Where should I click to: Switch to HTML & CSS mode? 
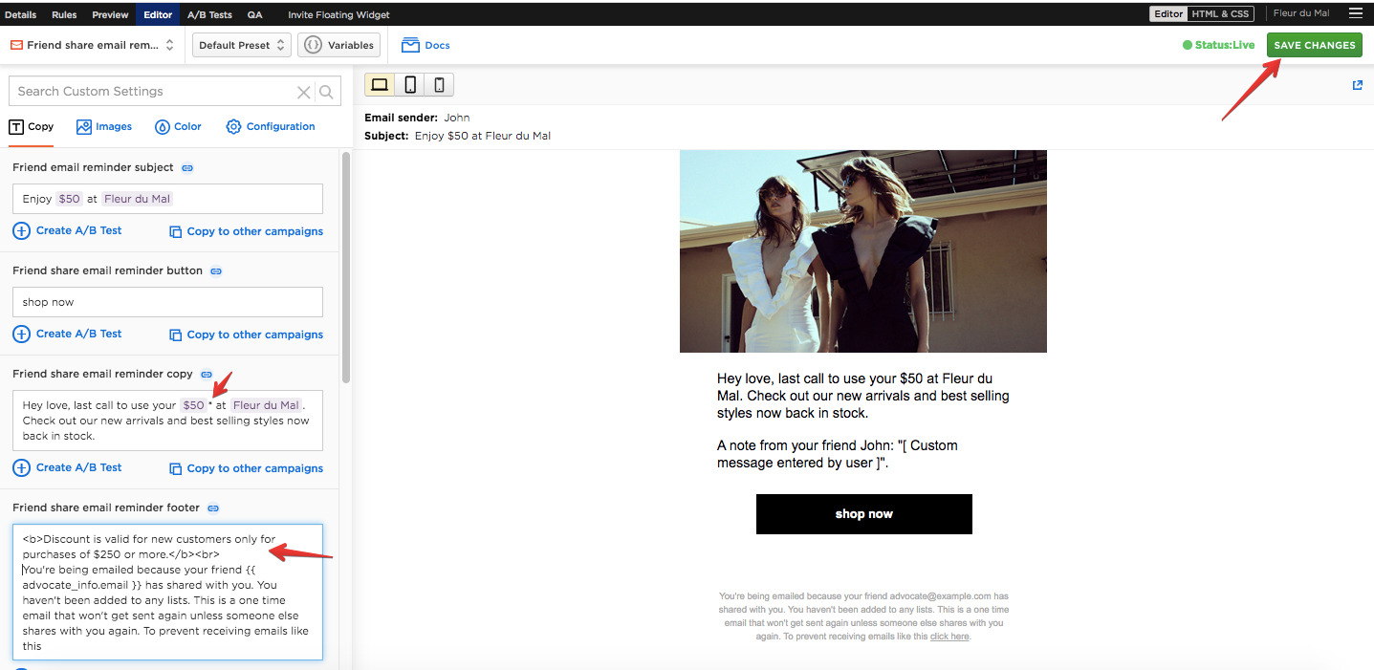(x=1220, y=13)
